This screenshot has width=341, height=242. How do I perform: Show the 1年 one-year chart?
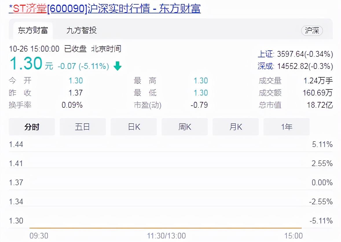pyautogui.click(x=286, y=126)
